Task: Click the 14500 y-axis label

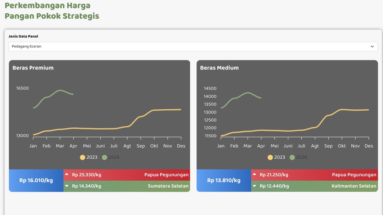Action: click(210, 88)
